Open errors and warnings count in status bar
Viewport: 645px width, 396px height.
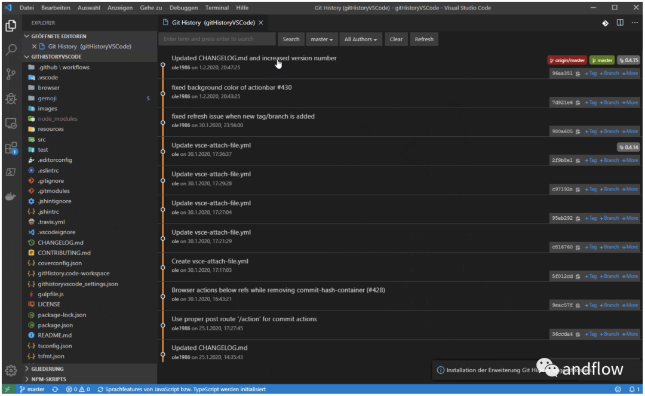coord(78,389)
